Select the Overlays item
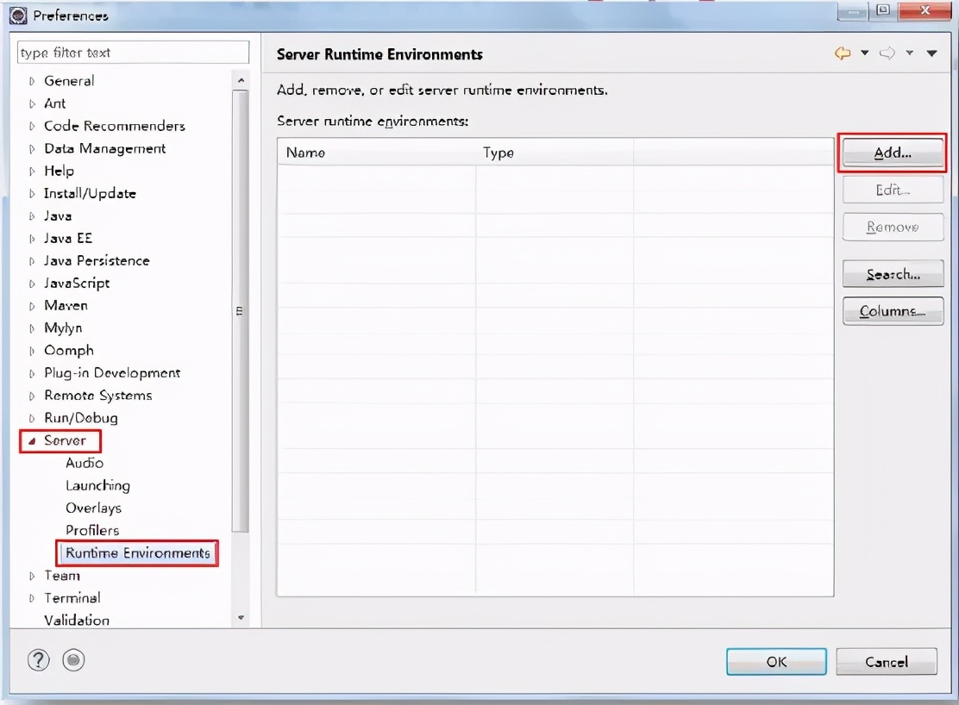 [94, 508]
